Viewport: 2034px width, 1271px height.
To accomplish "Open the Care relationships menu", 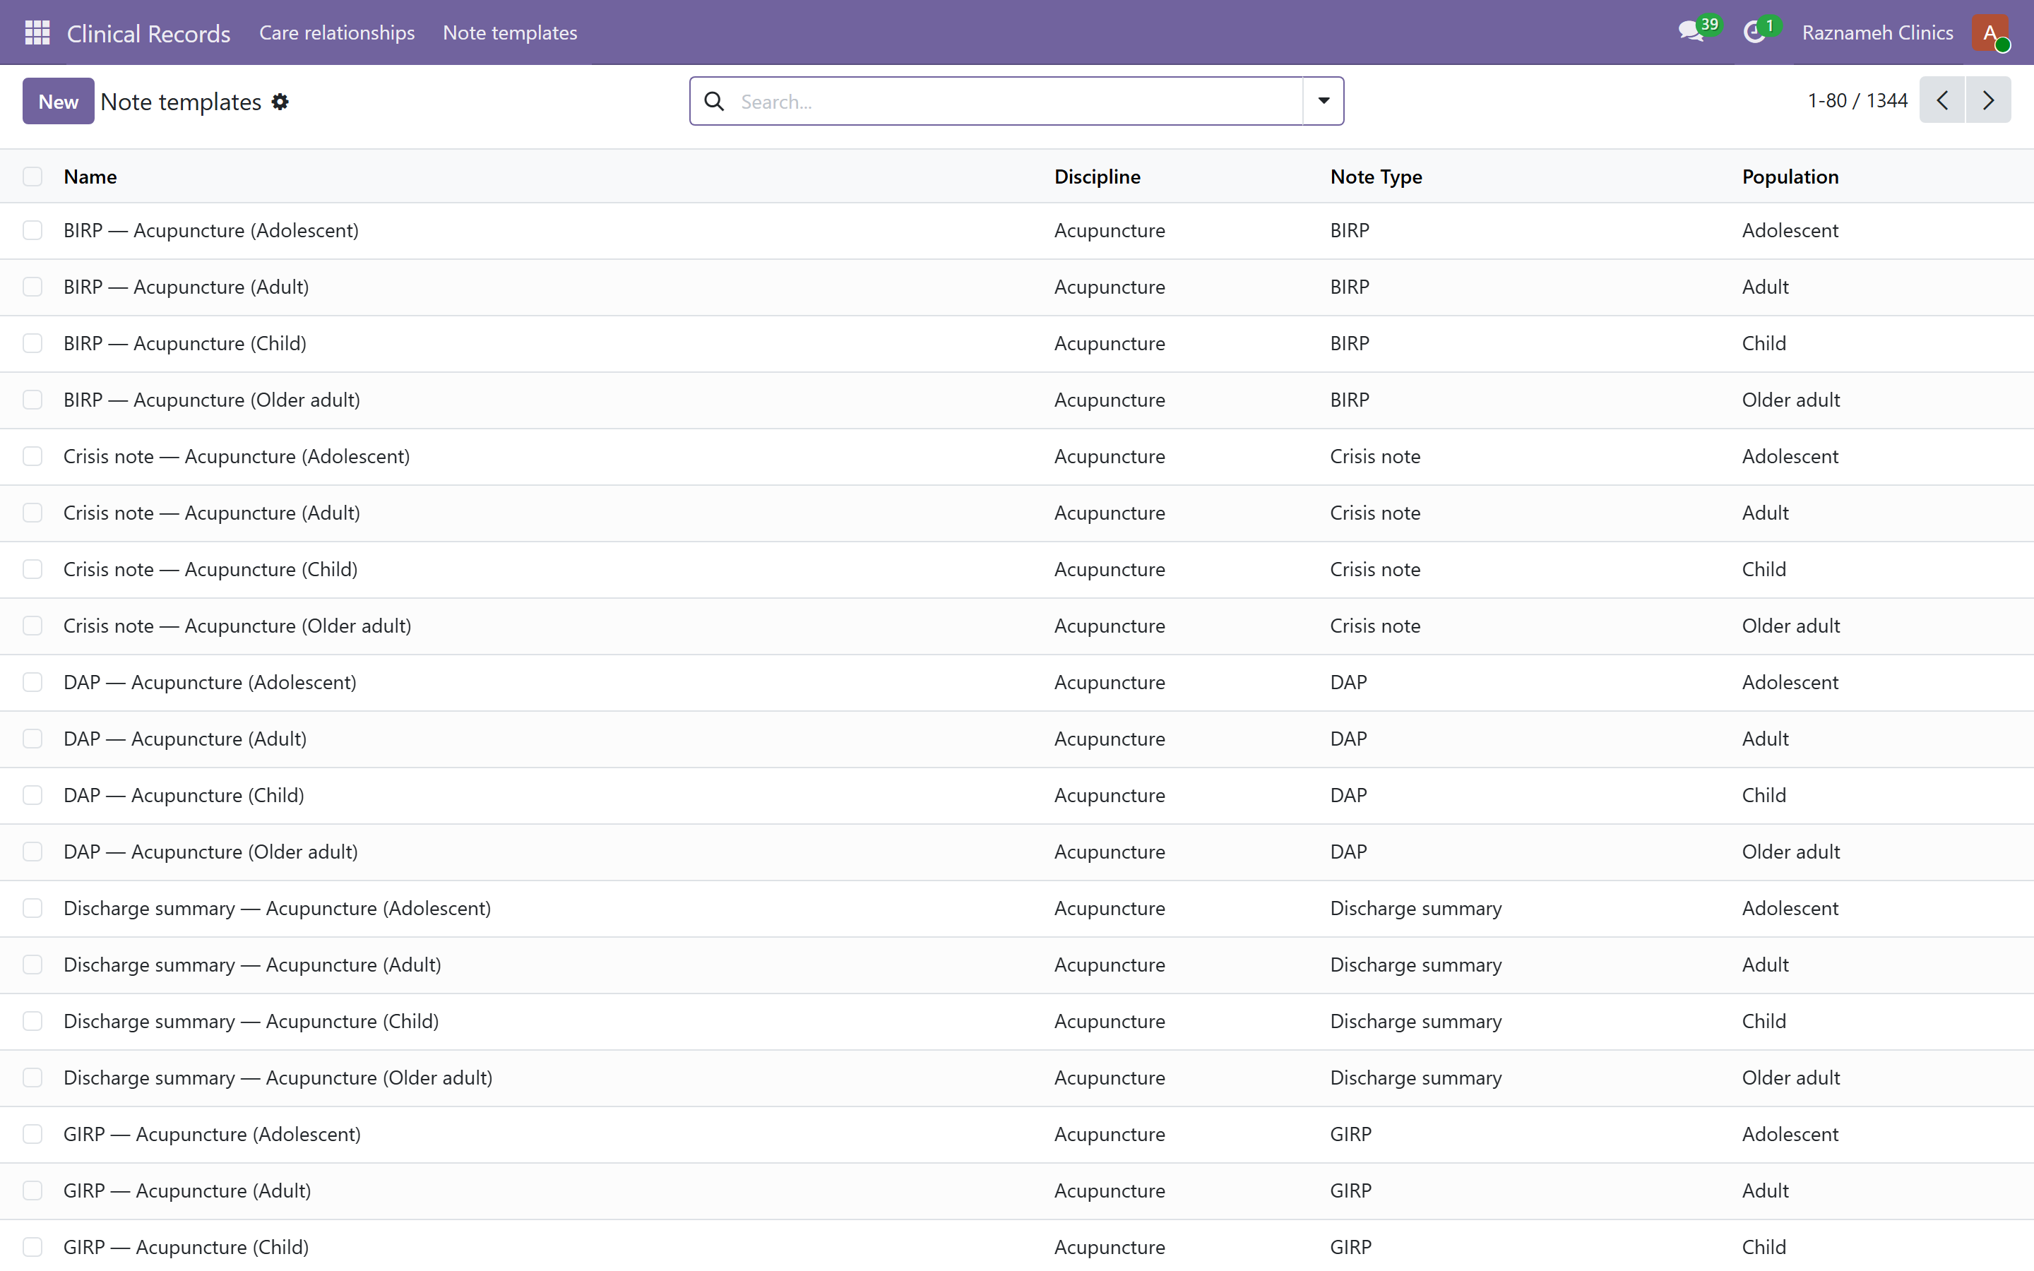I will tap(337, 32).
